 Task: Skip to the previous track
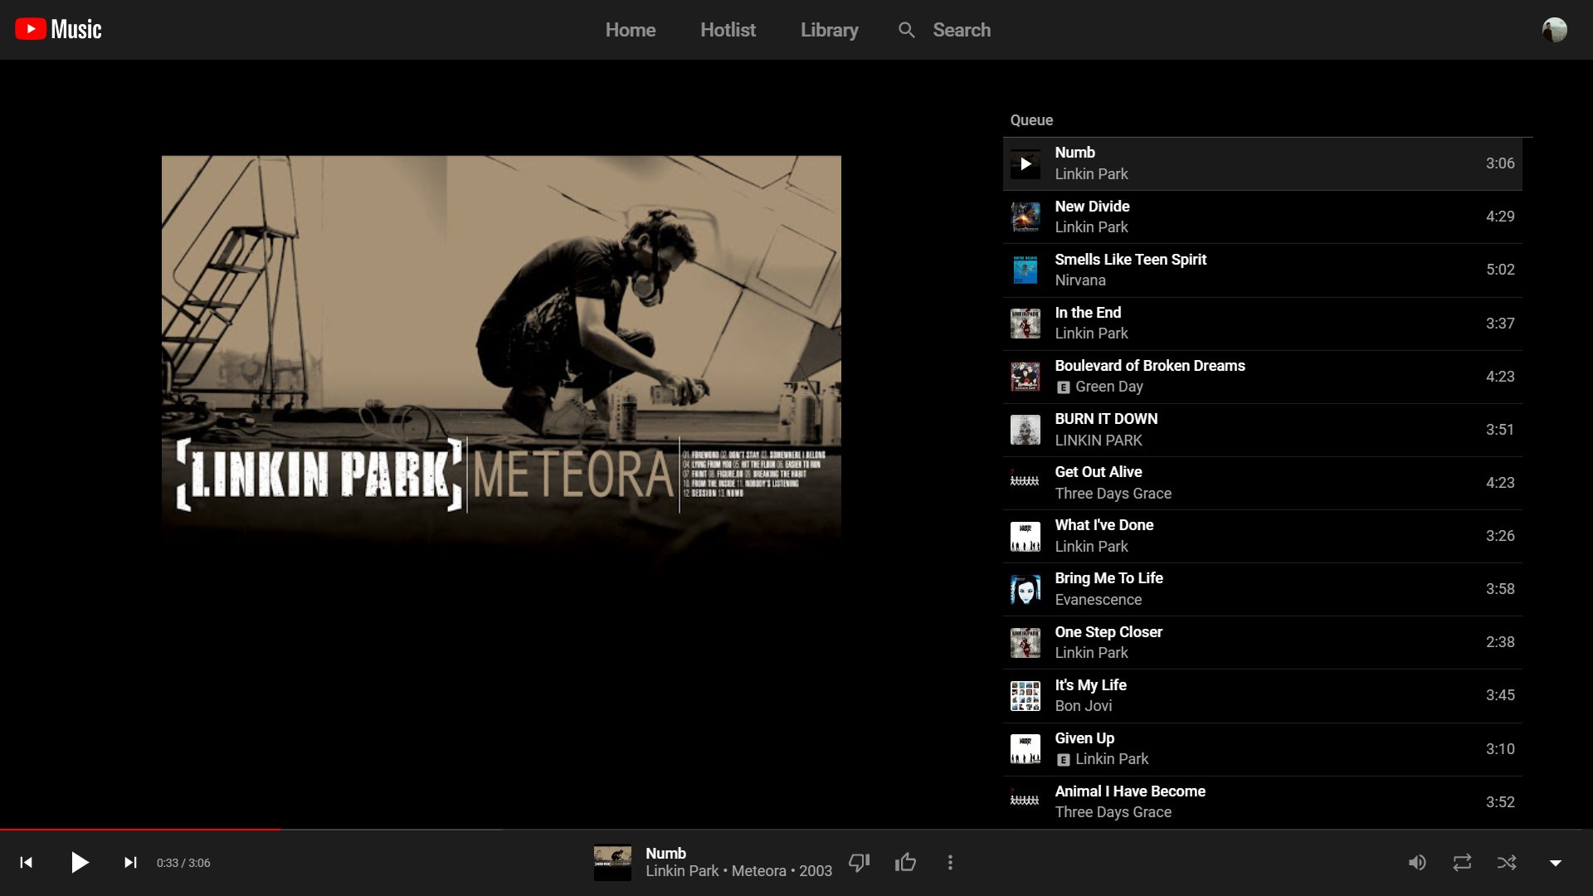coord(27,863)
